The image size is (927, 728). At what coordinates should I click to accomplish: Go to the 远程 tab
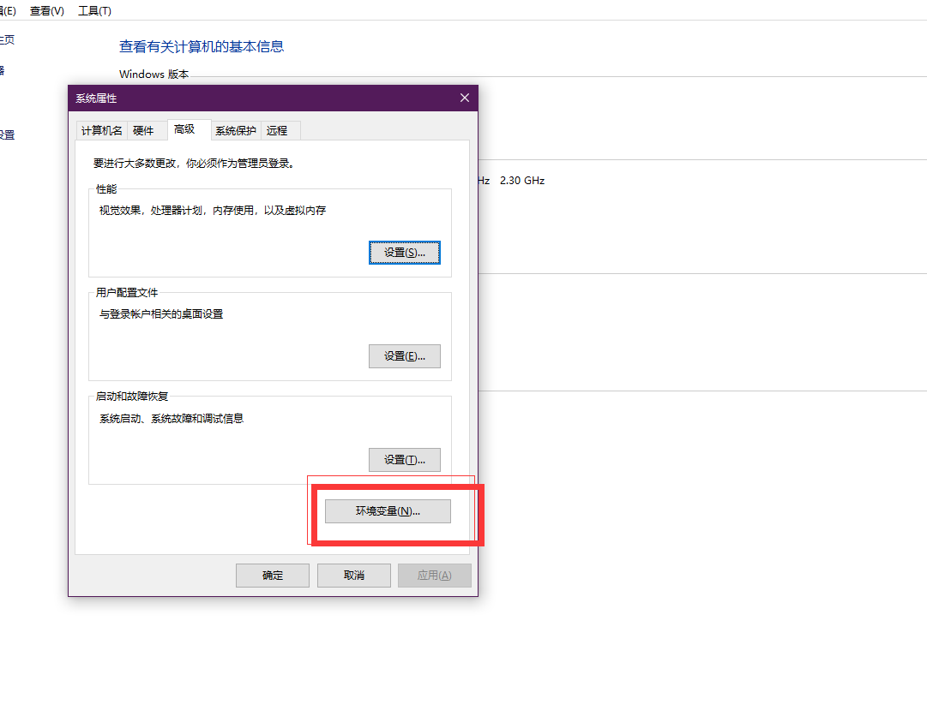(x=277, y=130)
